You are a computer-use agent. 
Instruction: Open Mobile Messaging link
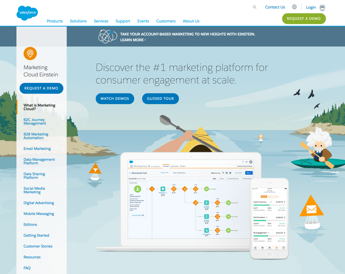(39, 214)
